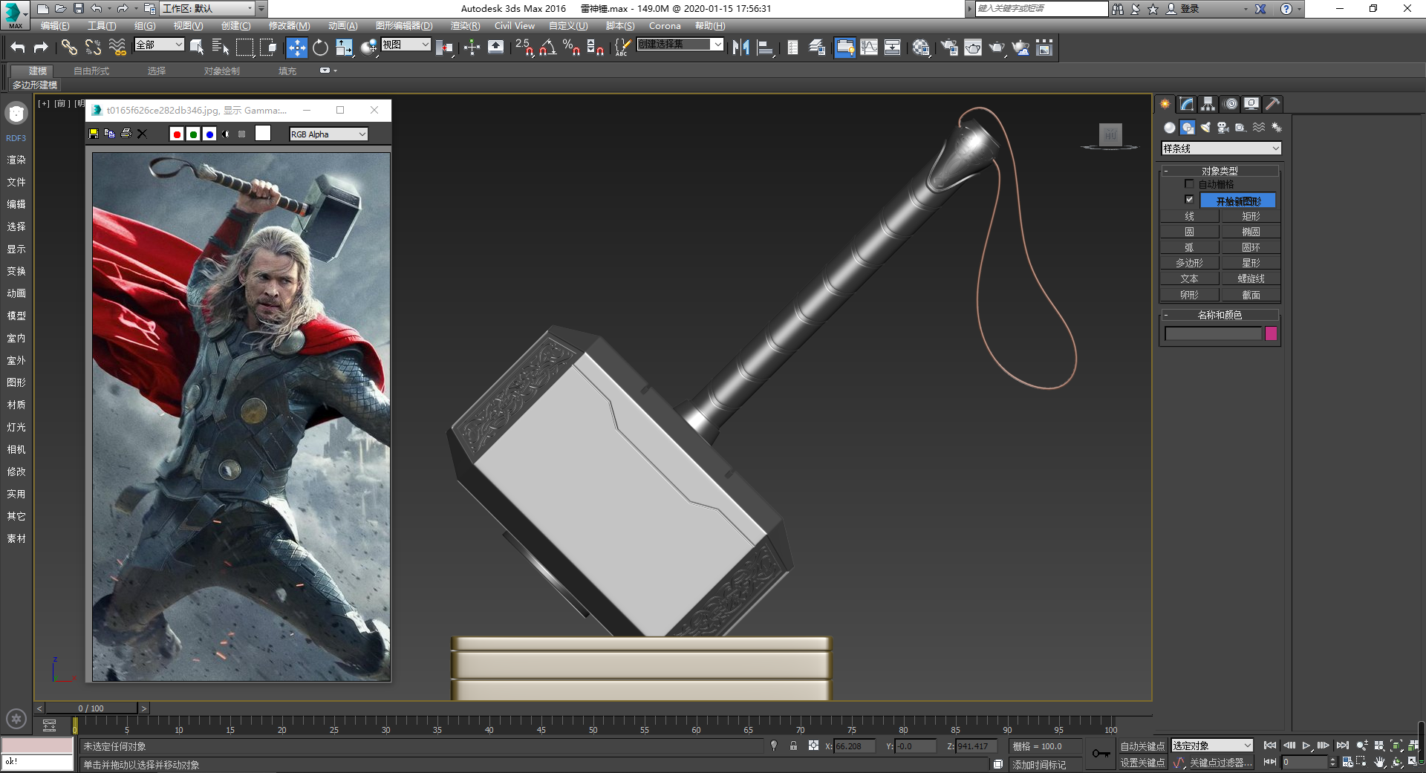Open 修改器(M) menu
Viewport: 1426px width, 773px height.
289,26
